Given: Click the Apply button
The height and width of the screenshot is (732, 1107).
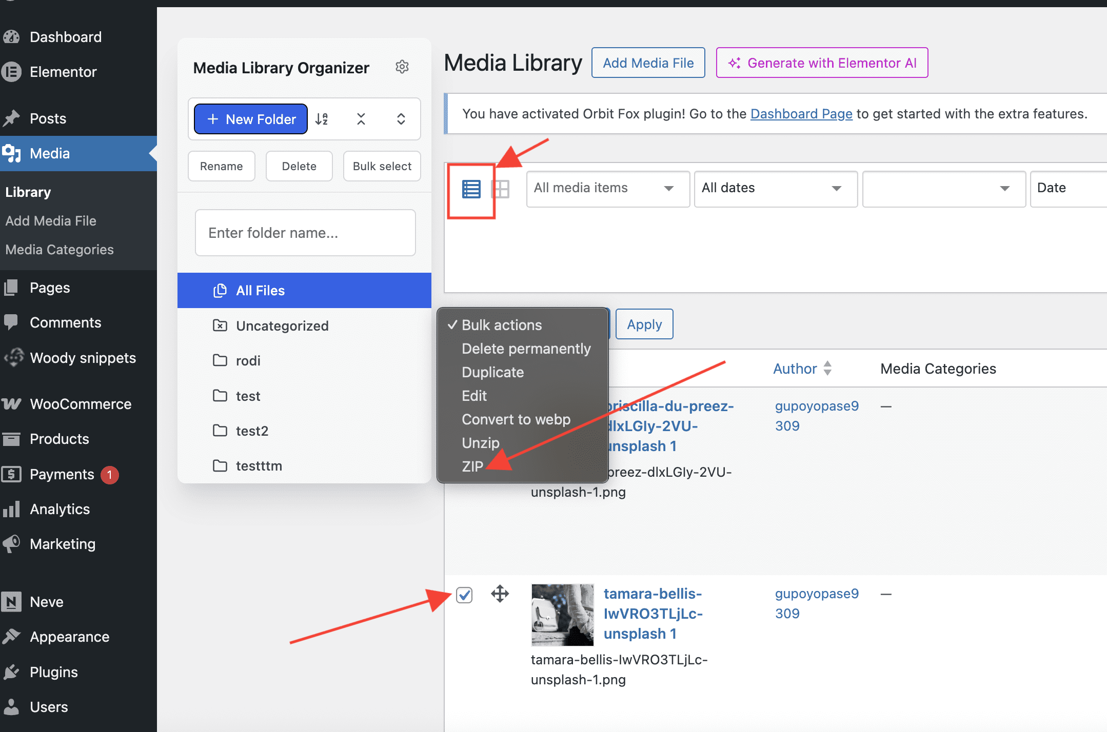Looking at the screenshot, I should tap(644, 324).
